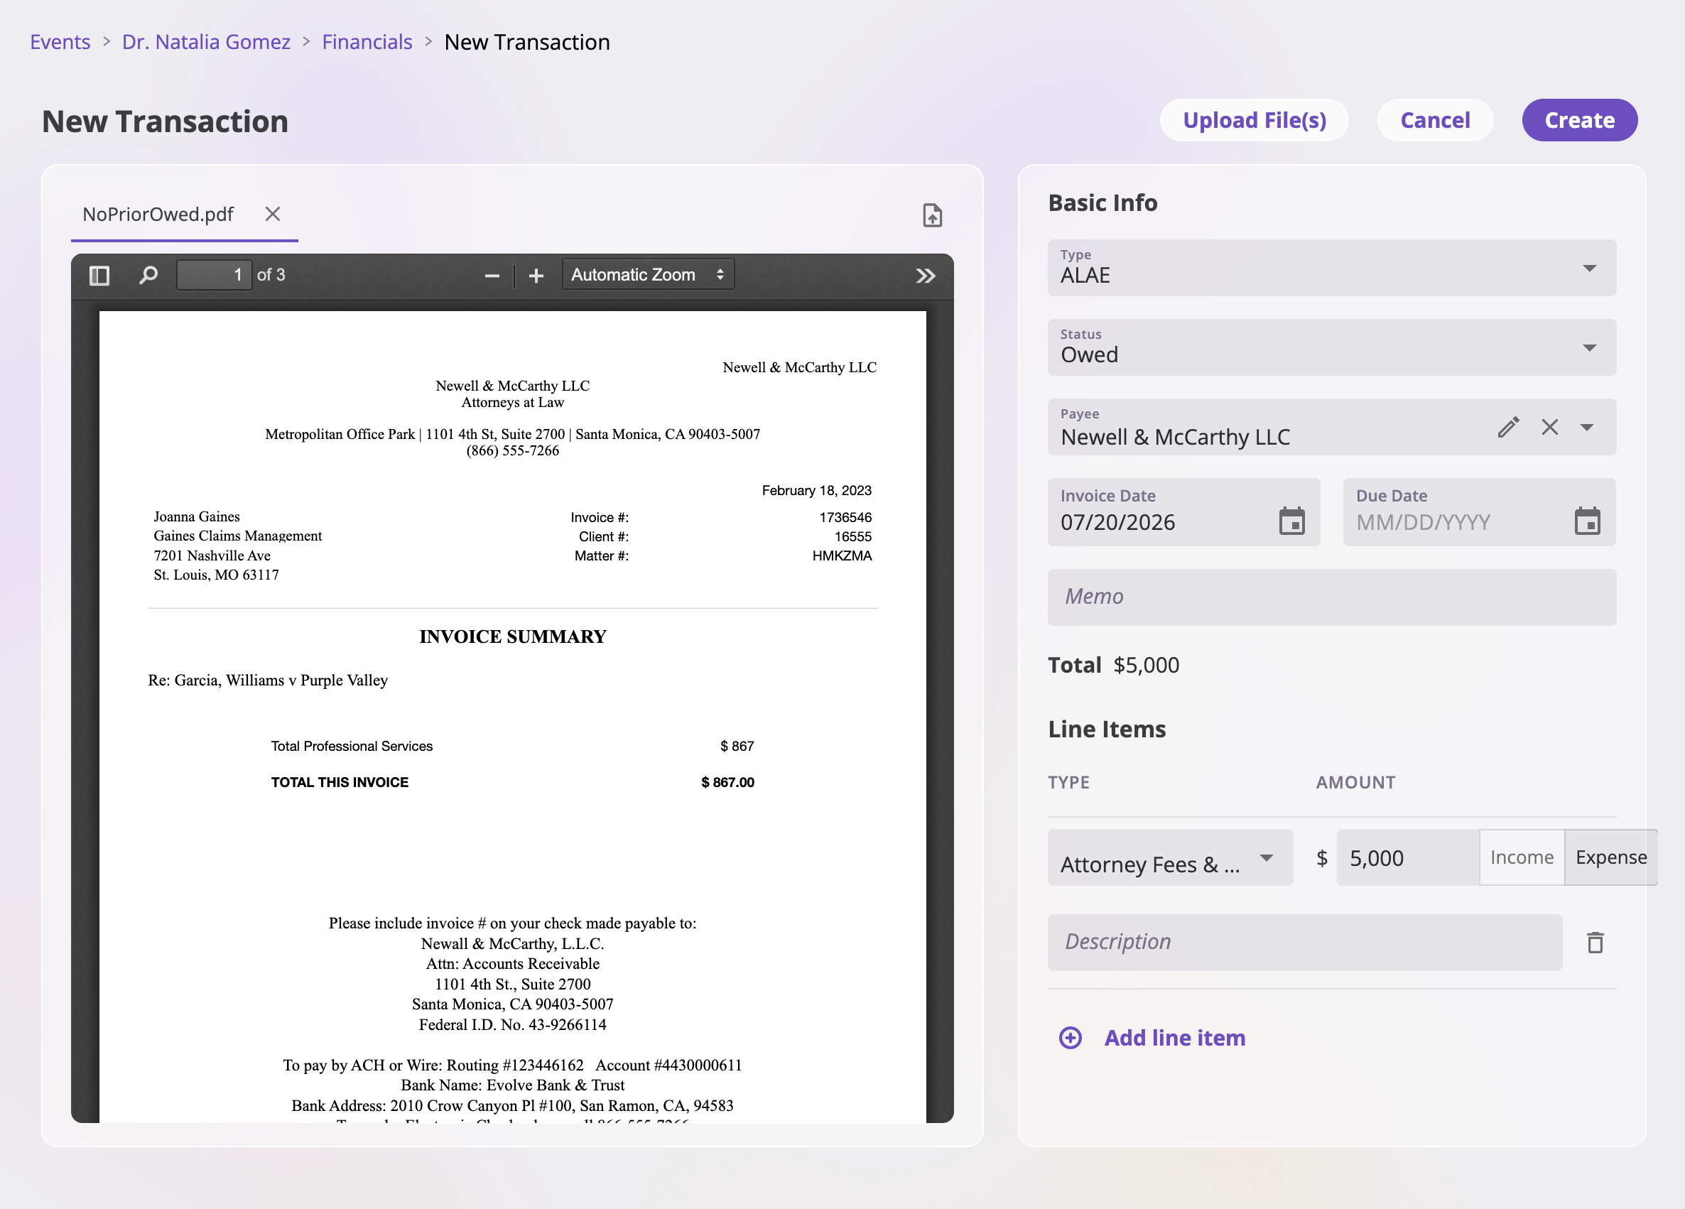Click the Memo input field
This screenshot has height=1209, width=1685.
(x=1331, y=597)
